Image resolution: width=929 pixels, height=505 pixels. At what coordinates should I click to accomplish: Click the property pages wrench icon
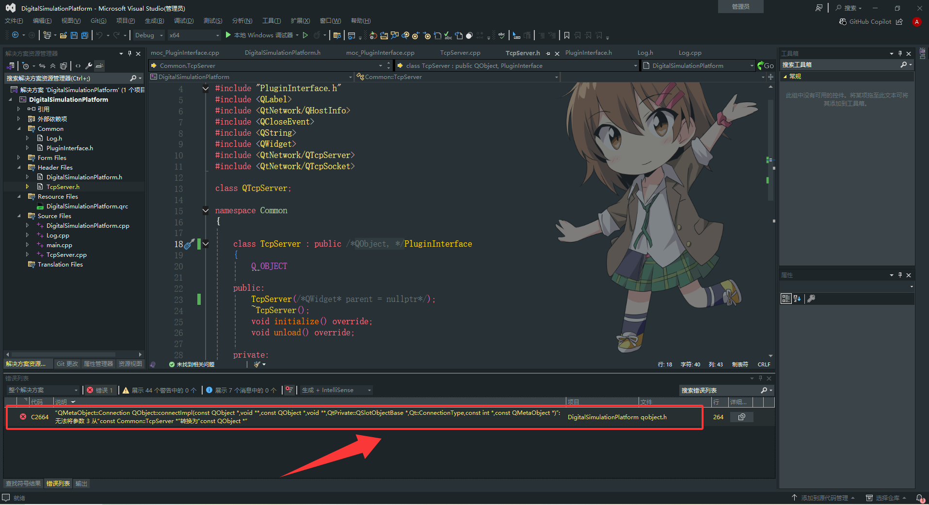[x=811, y=299]
